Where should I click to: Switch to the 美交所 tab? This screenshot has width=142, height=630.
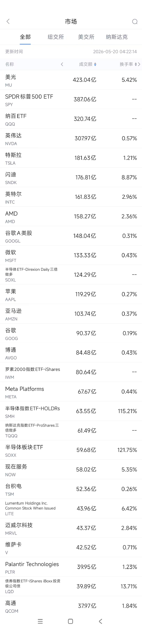click(86, 37)
